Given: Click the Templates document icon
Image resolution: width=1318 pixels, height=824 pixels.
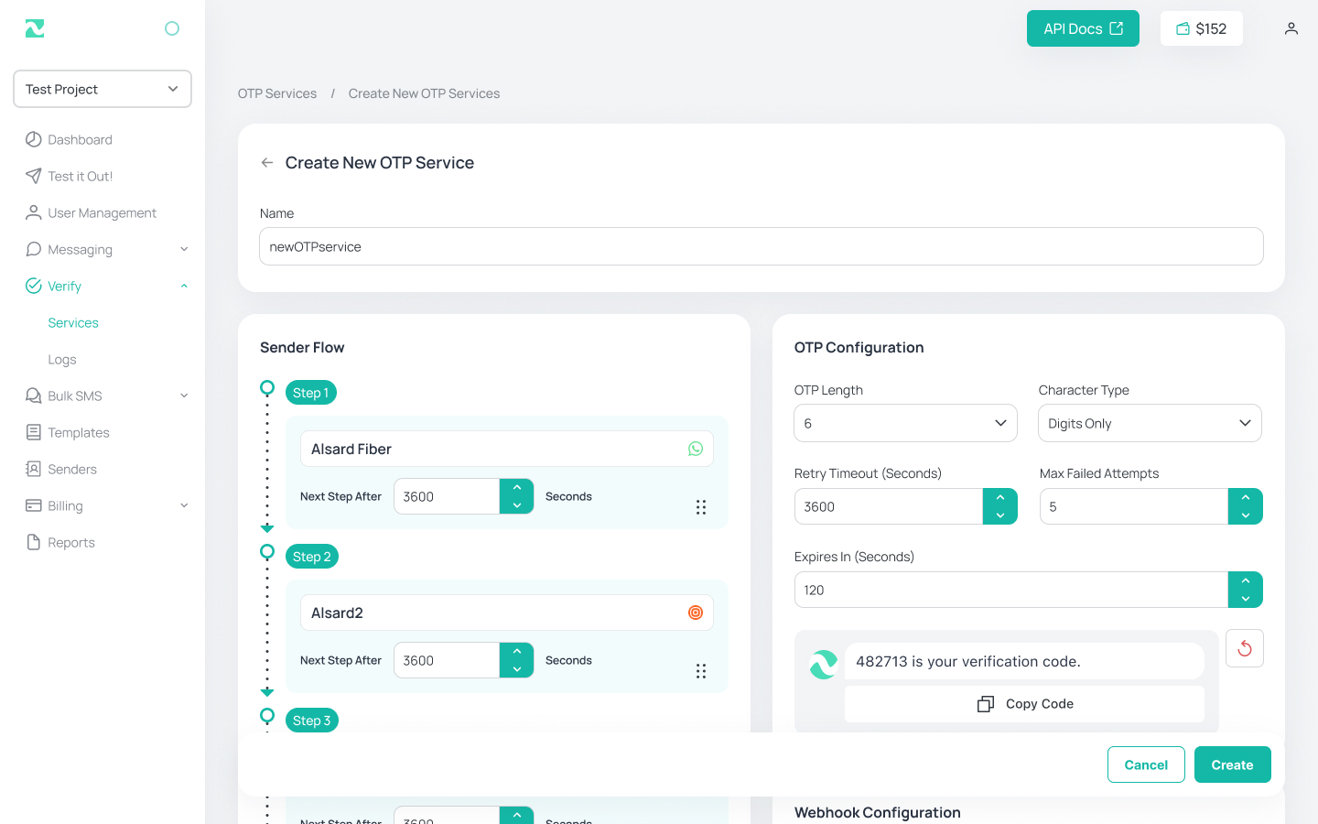Looking at the screenshot, I should (33, 432).
